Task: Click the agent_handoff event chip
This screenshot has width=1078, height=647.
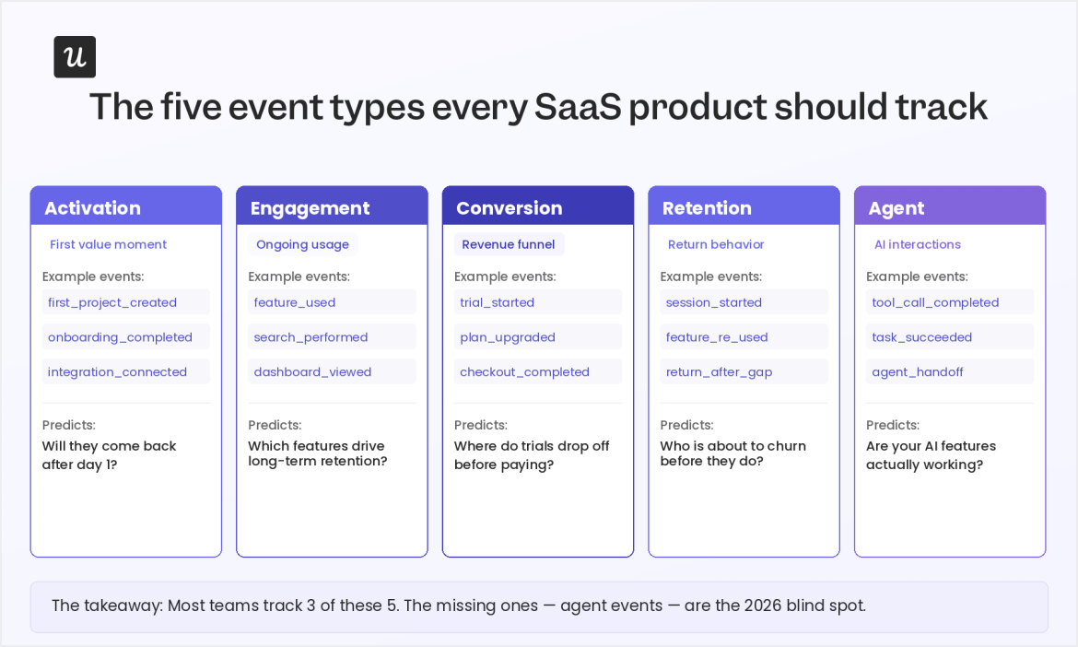Action: [950, 371]
